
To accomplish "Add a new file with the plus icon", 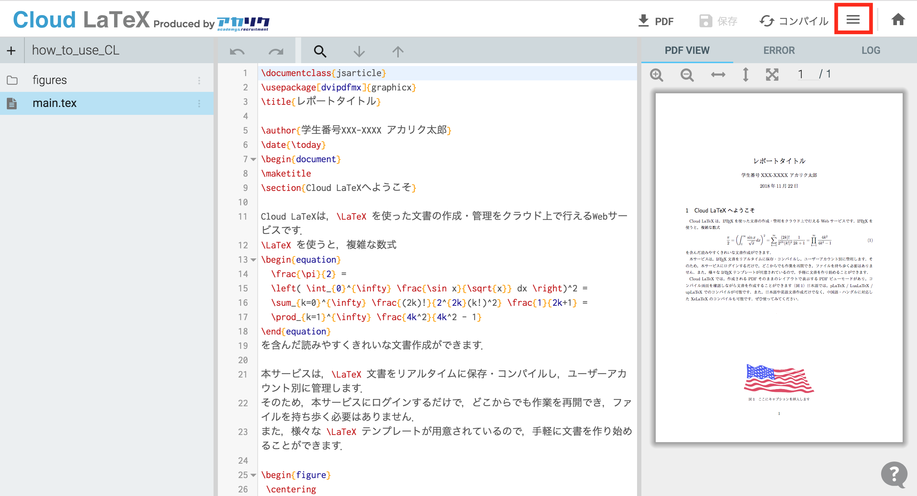I will pyautogui.click(x=11, y=51).
